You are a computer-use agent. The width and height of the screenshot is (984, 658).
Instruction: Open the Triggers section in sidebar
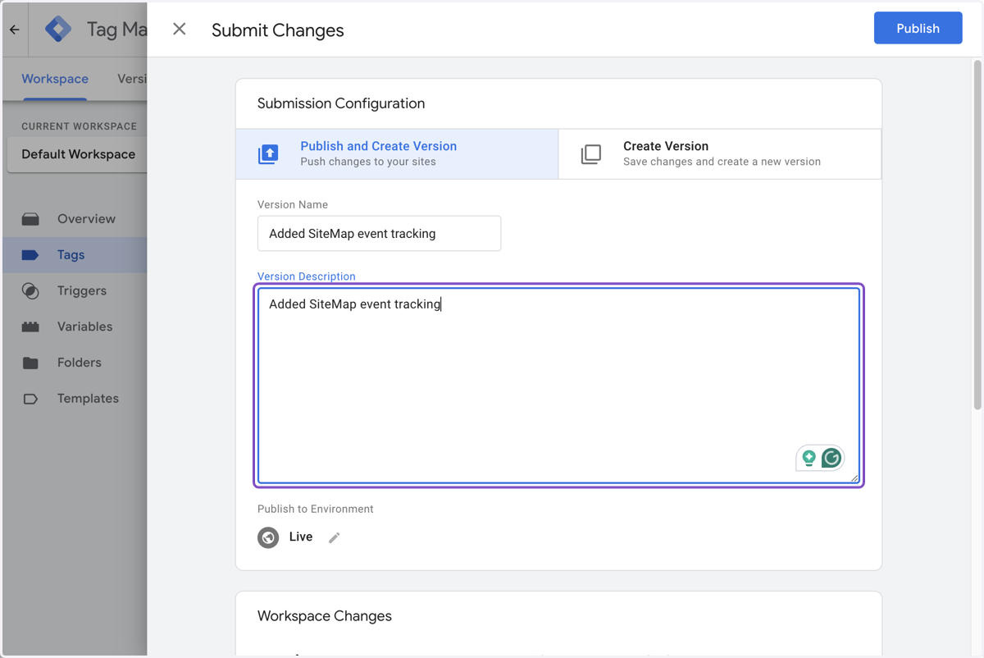[x=75, y=290]
